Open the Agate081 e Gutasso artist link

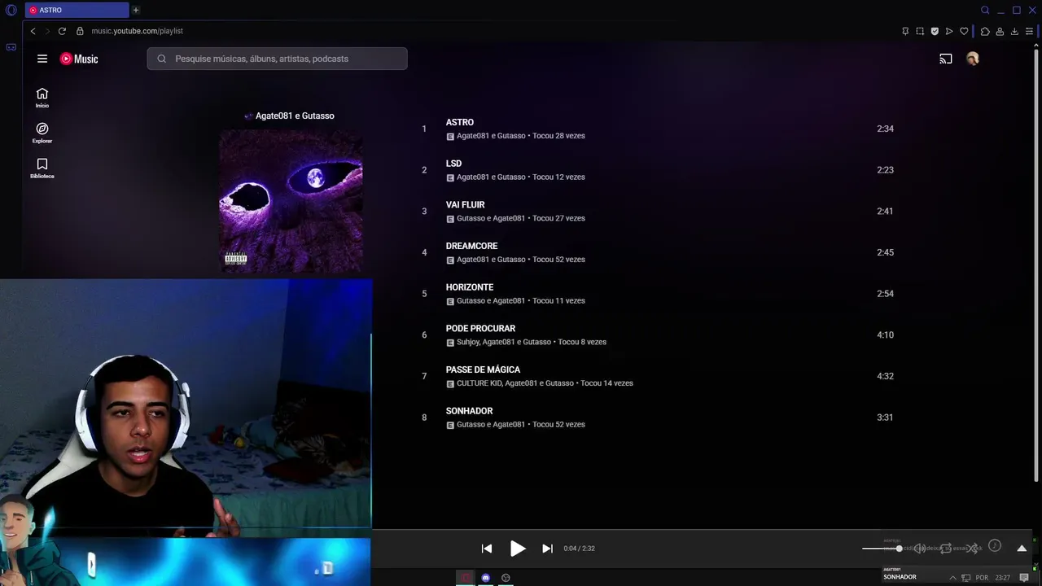pyautogui.click(x=295, y=116)
